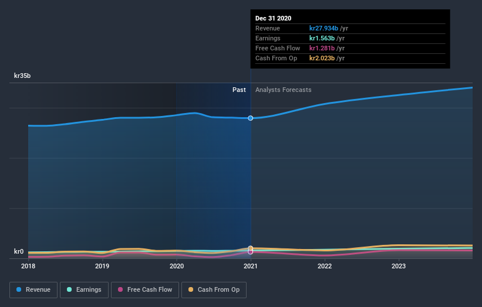Toggle the Earnings series legend button

84,290
